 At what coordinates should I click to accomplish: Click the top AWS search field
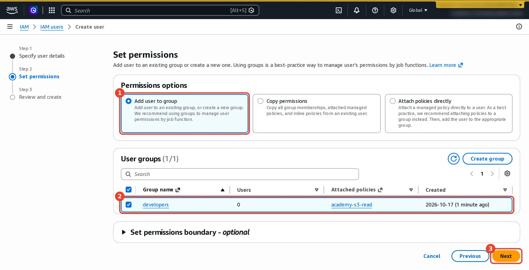pos(160,10)
